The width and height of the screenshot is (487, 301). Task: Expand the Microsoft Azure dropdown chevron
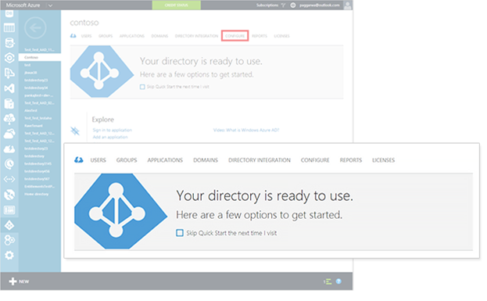click(50, 5)
